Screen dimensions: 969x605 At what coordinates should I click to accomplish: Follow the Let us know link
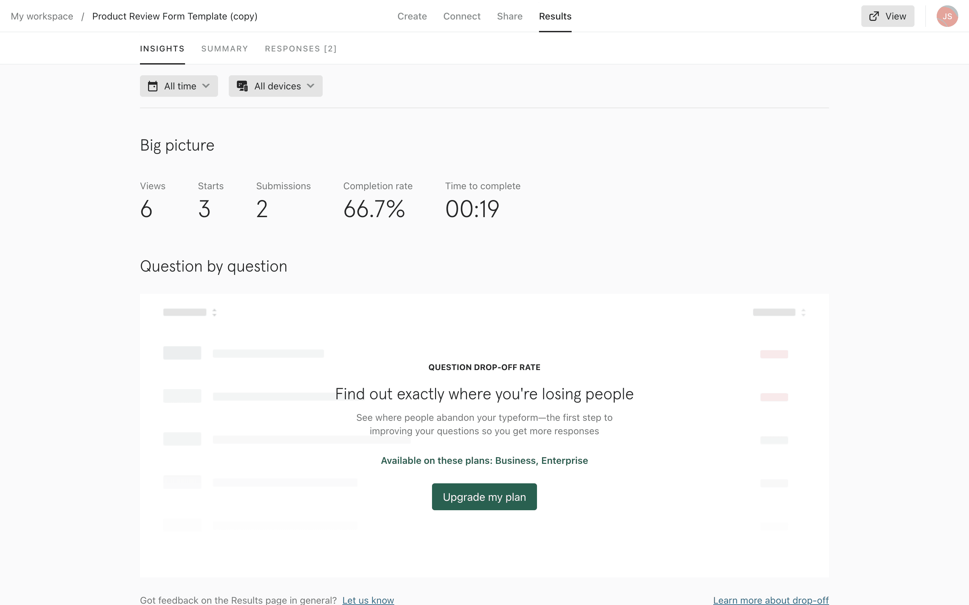pyautogui.click(x=368, y=600)
